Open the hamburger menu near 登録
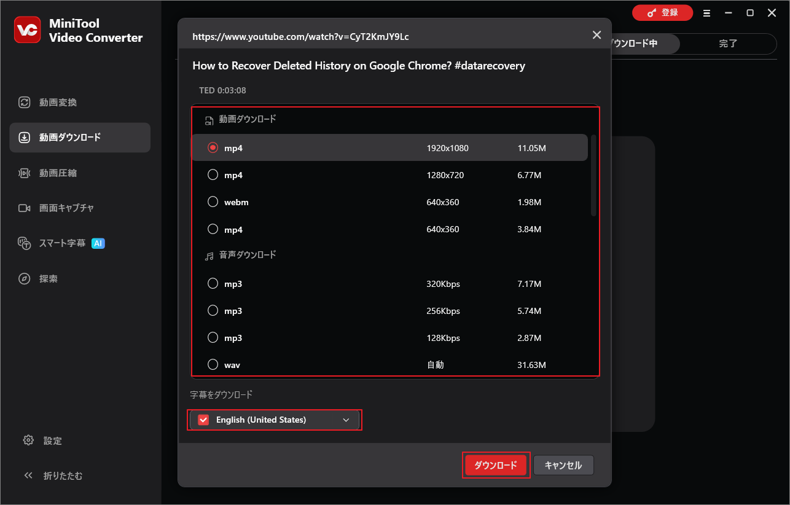 coord(707,12)
